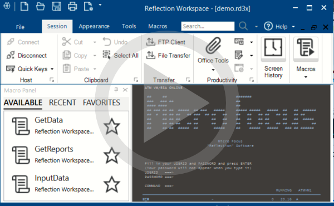
Task: Click the large Macros ribbon icon
Action: [x=306, y=48]
